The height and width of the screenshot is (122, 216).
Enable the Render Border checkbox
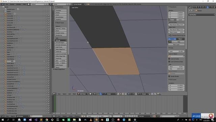[x=169, y=76]
